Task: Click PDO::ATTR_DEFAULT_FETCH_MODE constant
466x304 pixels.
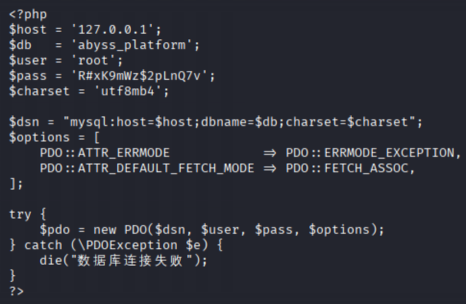Action: (x=147, y=169)
